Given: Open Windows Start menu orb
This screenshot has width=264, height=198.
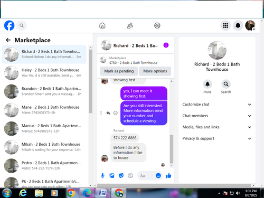Looking at the screenshot, I should pos(7,193).
